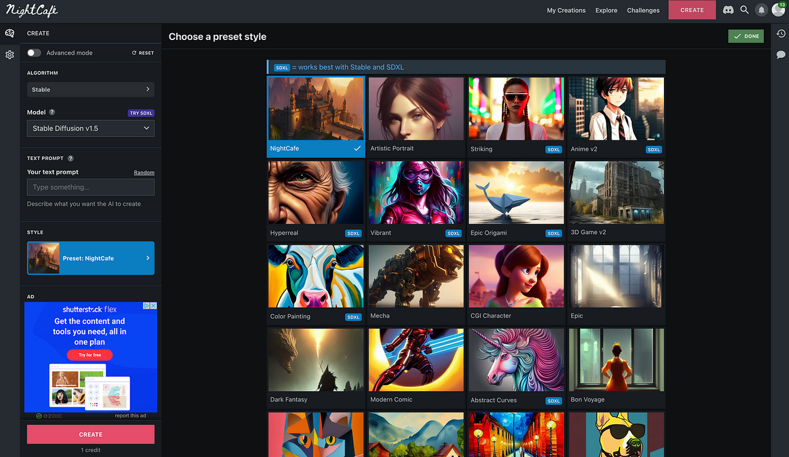Enable Advanced mode

(x=34, y=52)
